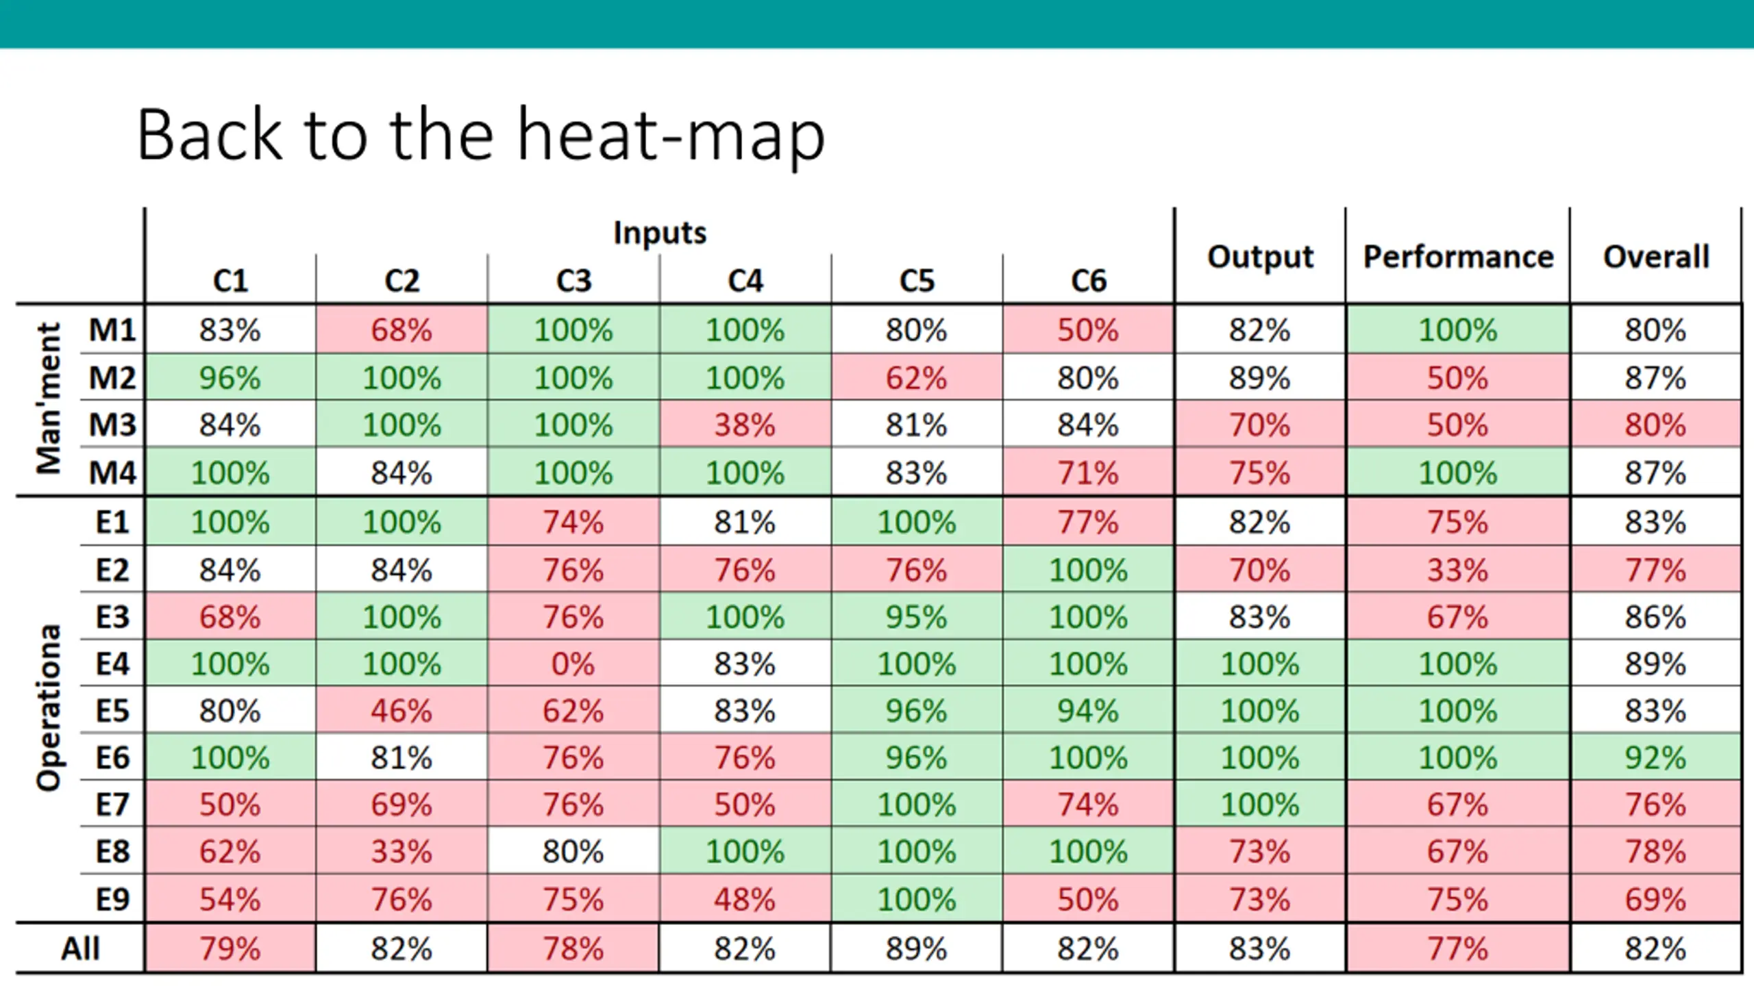The width and height of the screenshot is (1754, 986).
Task: Click the E8 row C2 cell 33%
Action: pos(402,852)
